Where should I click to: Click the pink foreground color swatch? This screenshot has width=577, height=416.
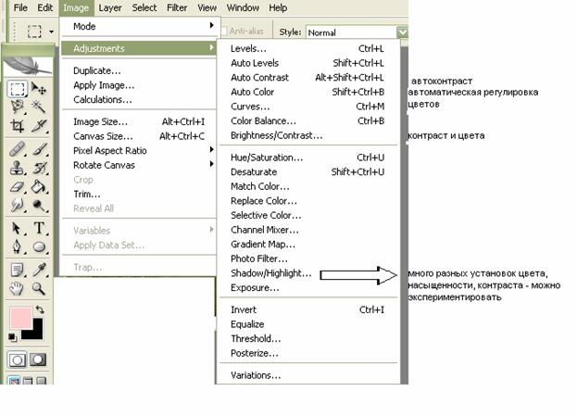tap(19, 318)
